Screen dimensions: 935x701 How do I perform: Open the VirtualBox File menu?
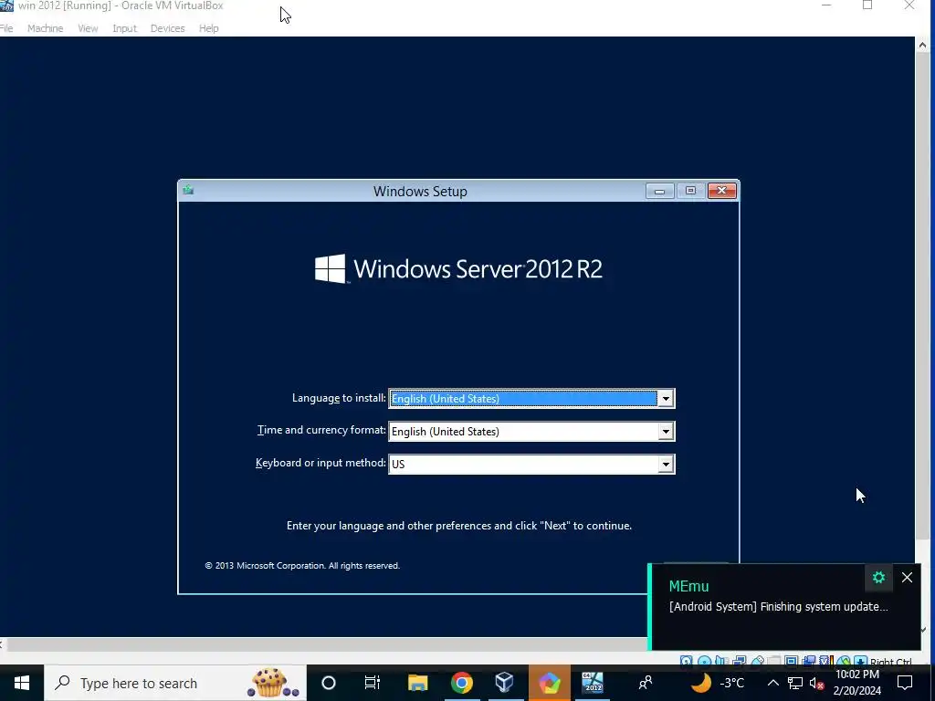(x=6, y=28)
